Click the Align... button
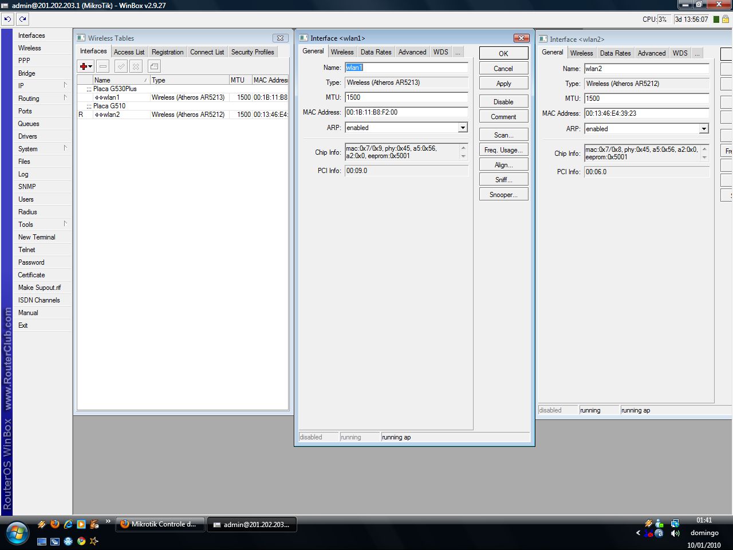This screenshot has height=550, width=733. pyautogui.click(x=503, y=165)
